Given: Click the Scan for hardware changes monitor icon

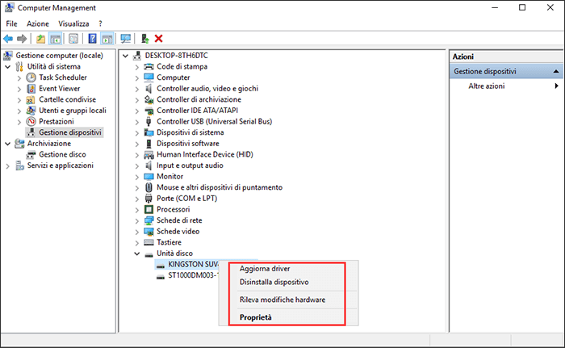Looking at the screenshot, I should [x=126, y=39].
